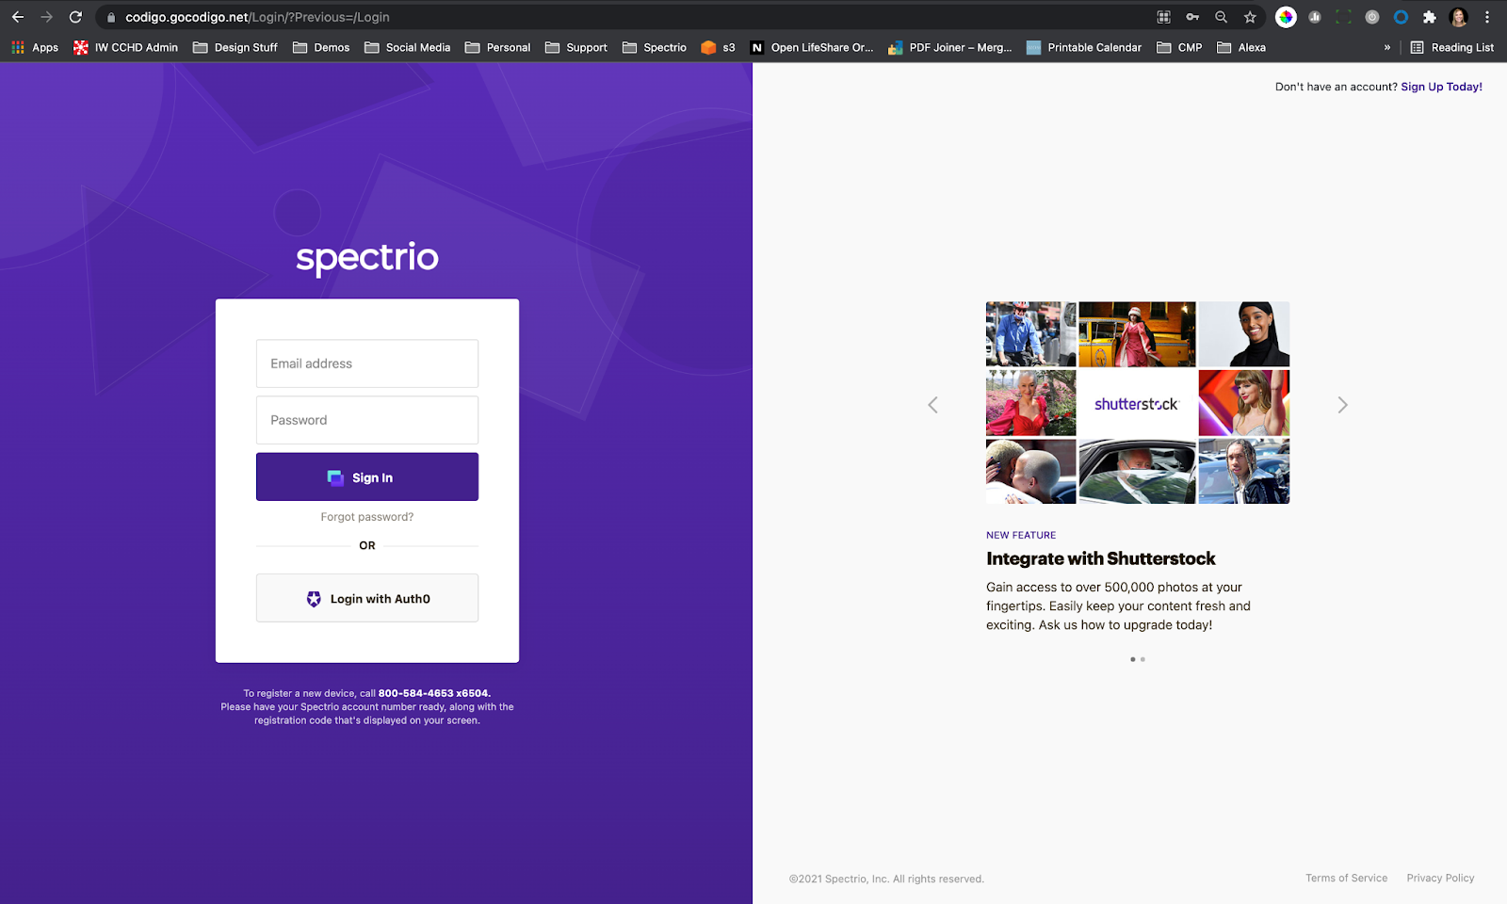Click the Shutterstock photo collage image
This screenshot has height=904, width=1507.
click(1138, 403)
